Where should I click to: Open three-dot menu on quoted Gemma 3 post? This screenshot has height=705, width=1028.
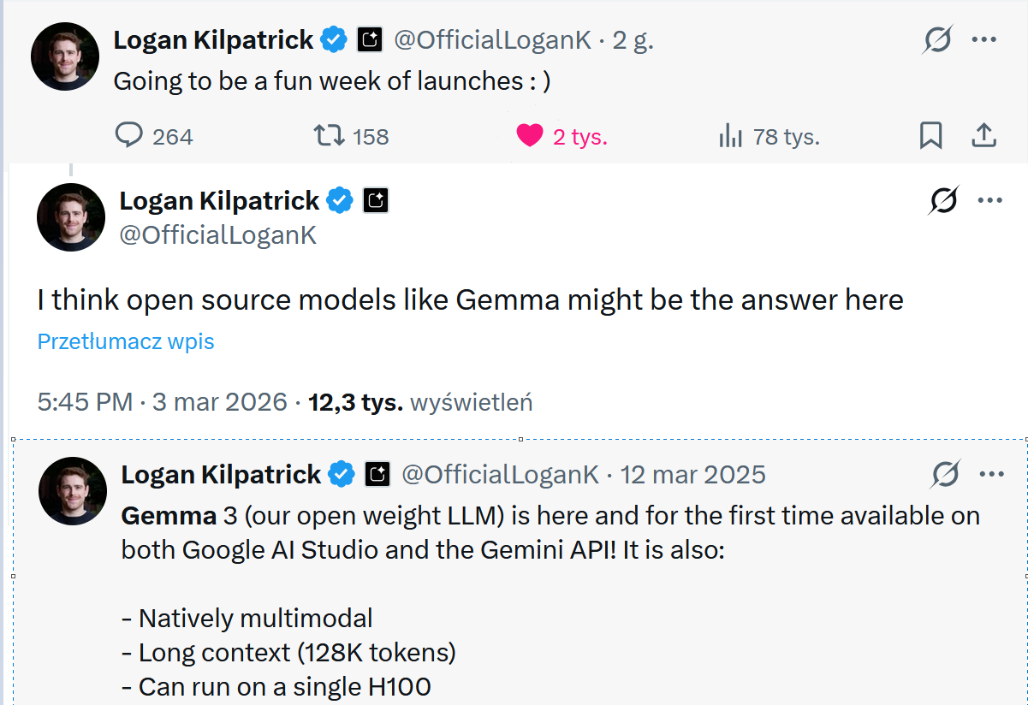[x=991, y=474]
